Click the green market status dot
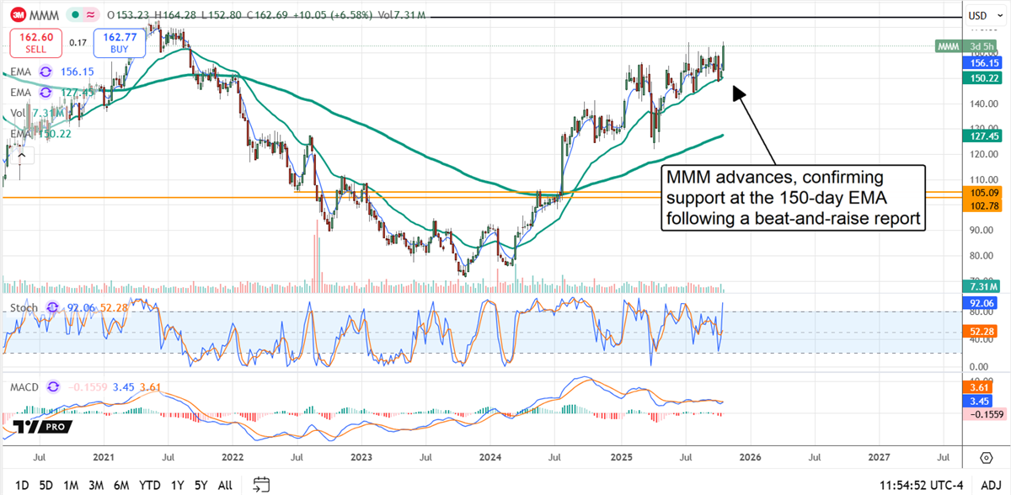The image size is (1011, 495). click(x=76, y=14)
